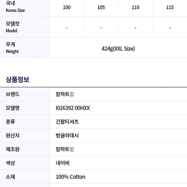187x187 pixels.
Task: Click the 무게 Weight row label
Action: (12, 48)
